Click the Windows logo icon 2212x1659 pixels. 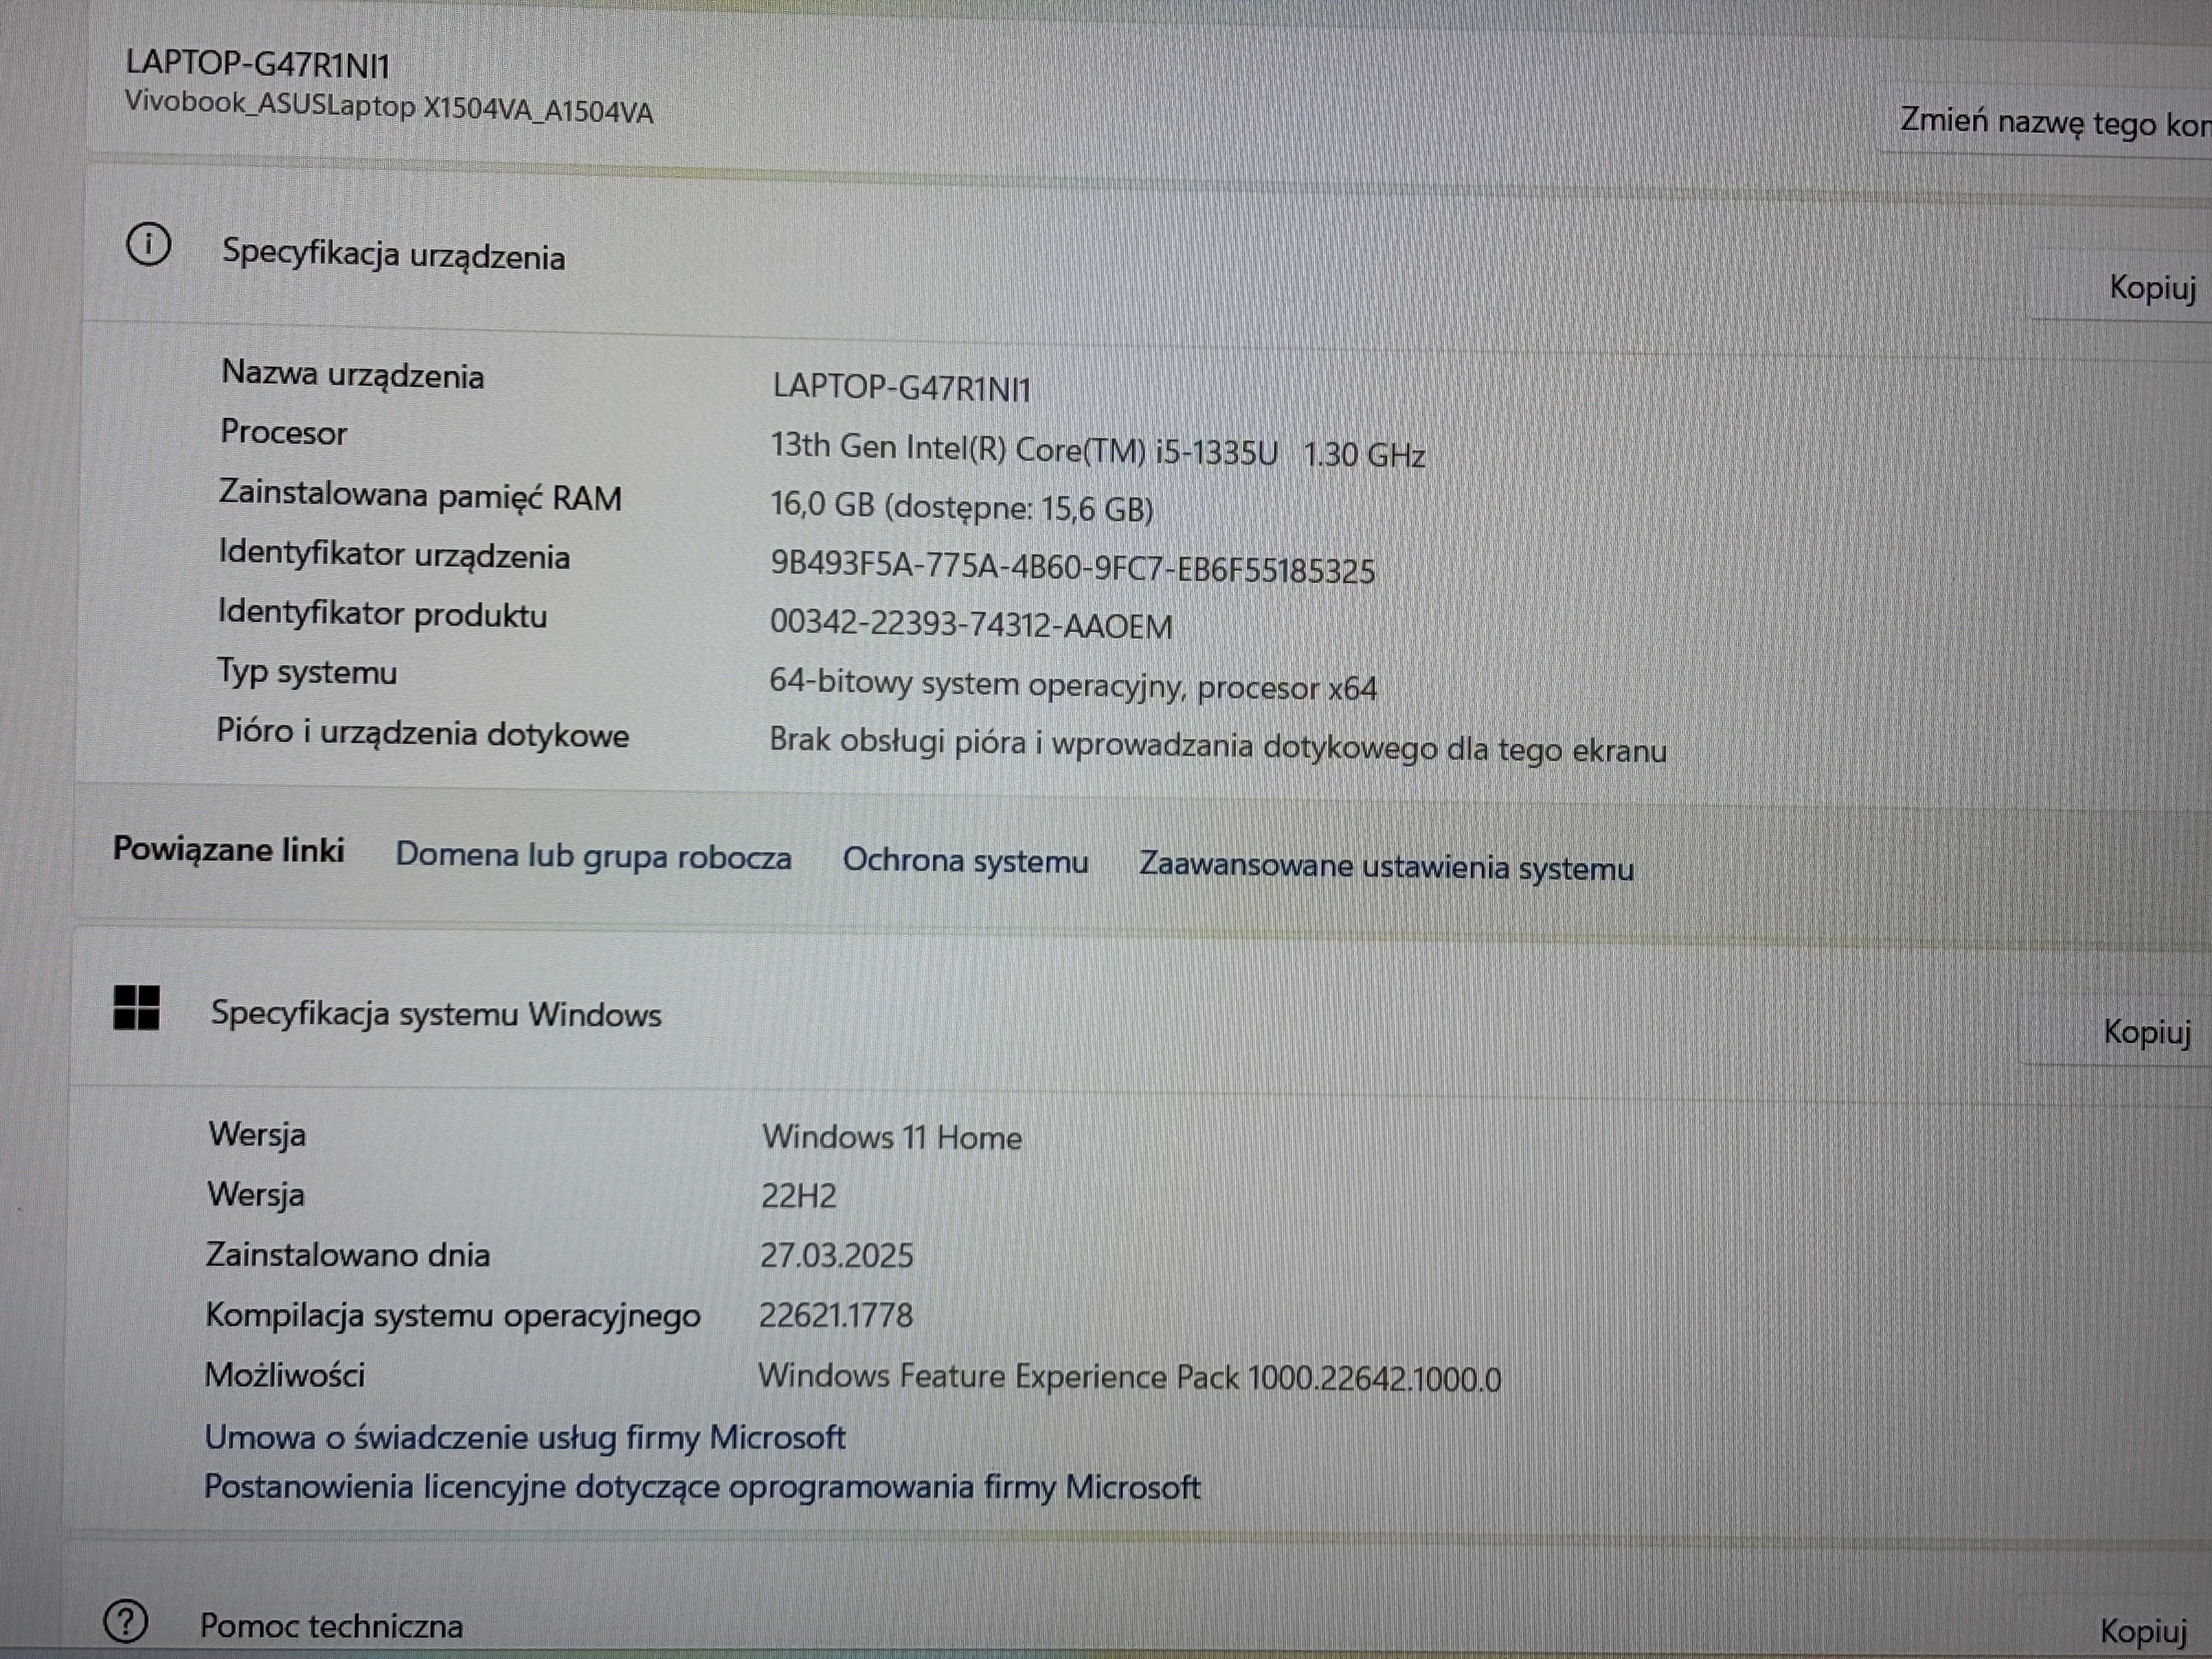pos(137,1007)
